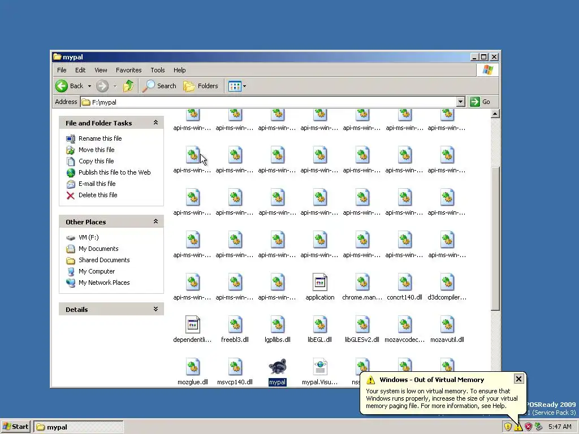
Task: Click the Go button
Action: pos(481,102)
